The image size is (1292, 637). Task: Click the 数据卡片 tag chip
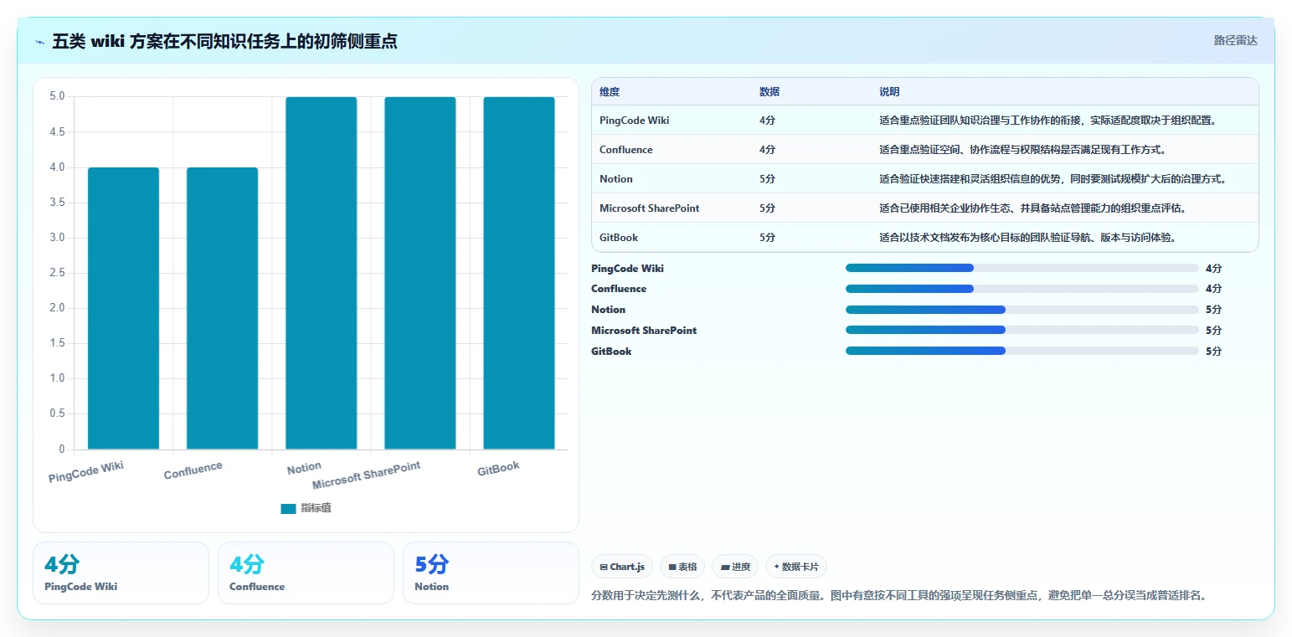pos(796,567)
